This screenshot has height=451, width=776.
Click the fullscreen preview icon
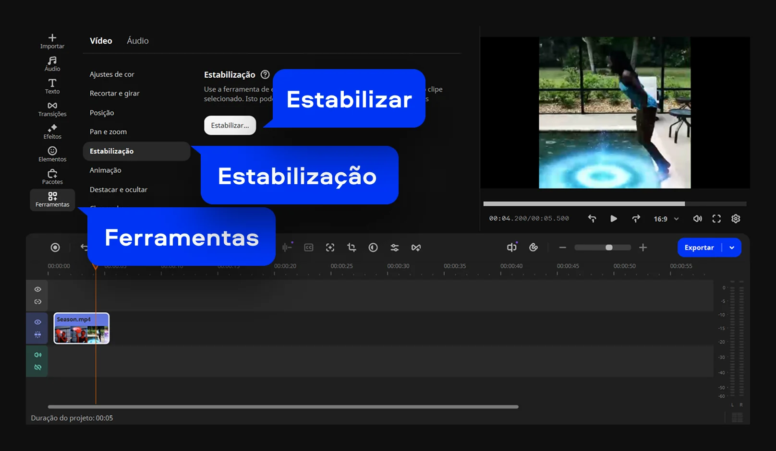point(716,219)
